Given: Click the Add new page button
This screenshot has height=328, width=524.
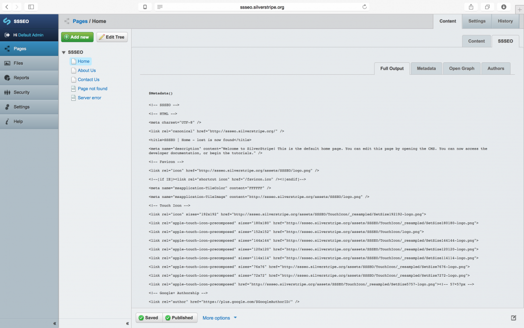Looking at the screenshot, I should [77, 37].
